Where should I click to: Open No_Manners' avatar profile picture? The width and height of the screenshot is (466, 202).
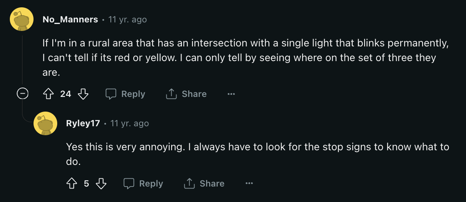click(22, 19)
